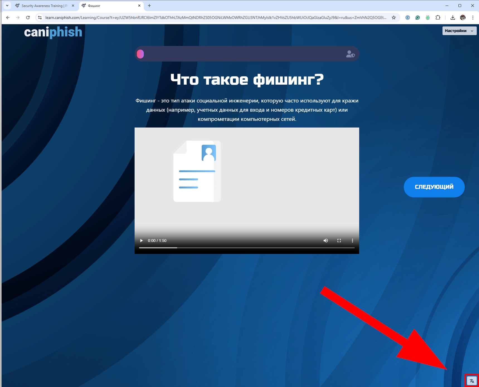Mute the video volume

coord(325,241)
